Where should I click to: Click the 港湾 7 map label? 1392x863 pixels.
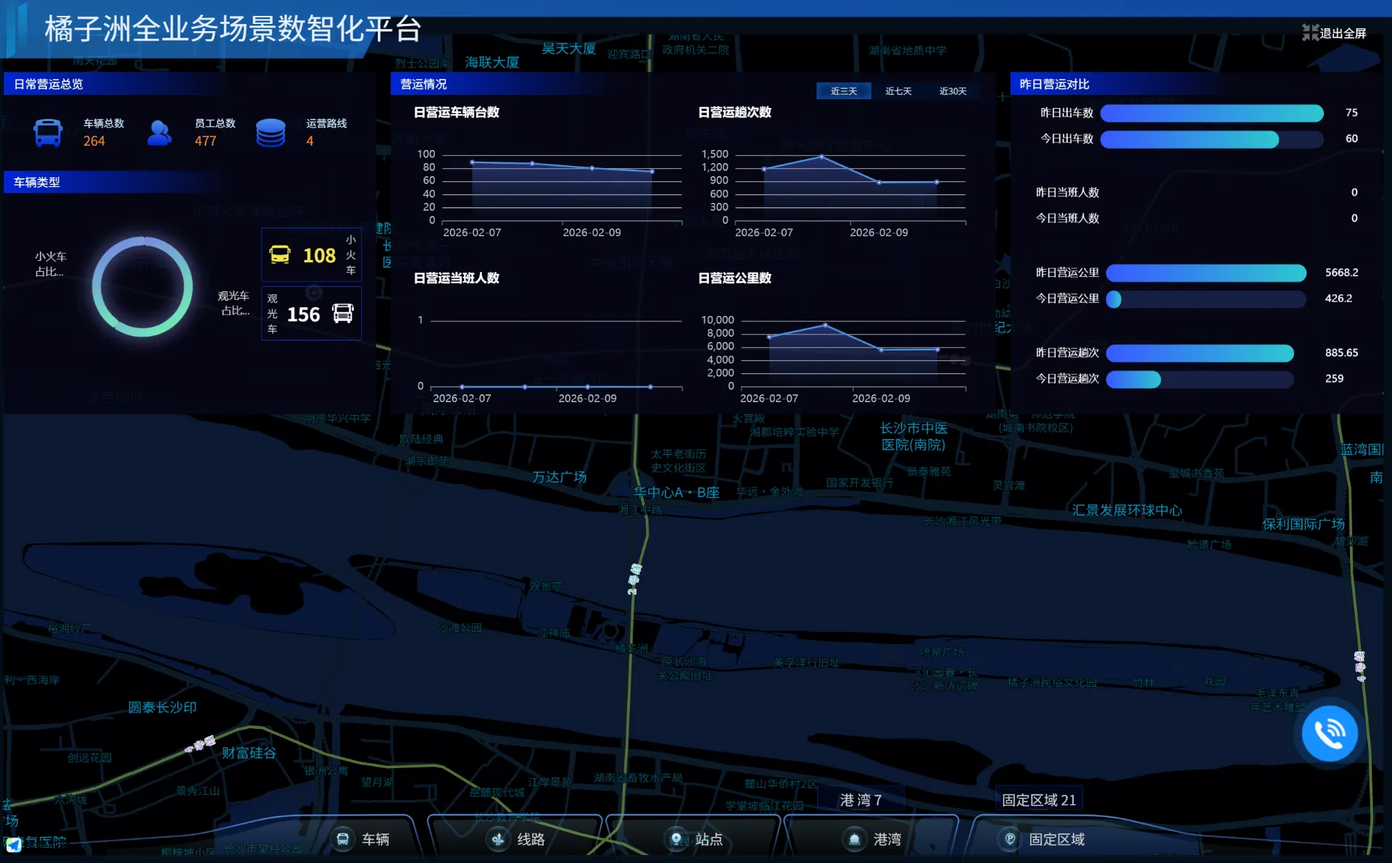(x=861, y=800)
